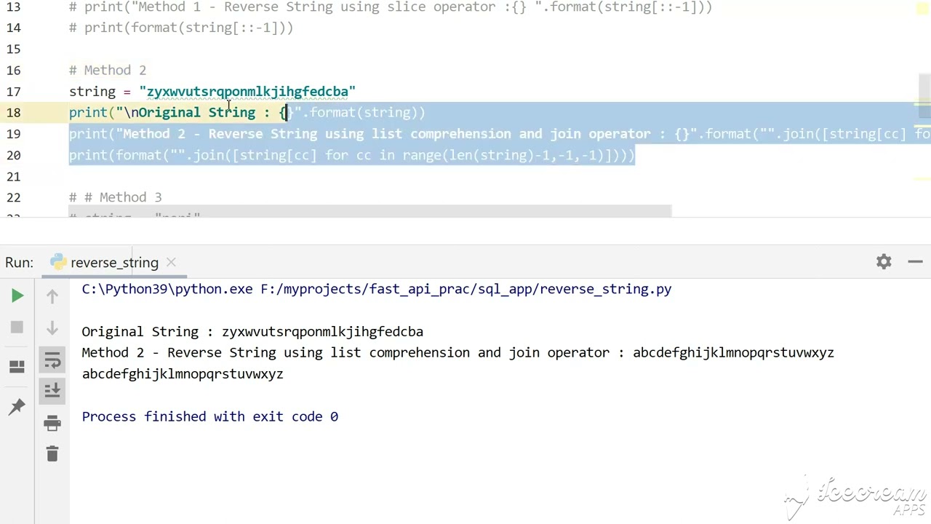Open reverse_string.py file path link

click(x=466, y=289)
